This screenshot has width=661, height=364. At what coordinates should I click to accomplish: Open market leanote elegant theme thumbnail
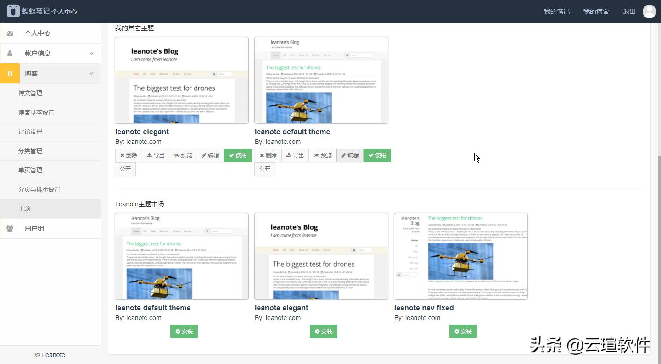[321, 256]
